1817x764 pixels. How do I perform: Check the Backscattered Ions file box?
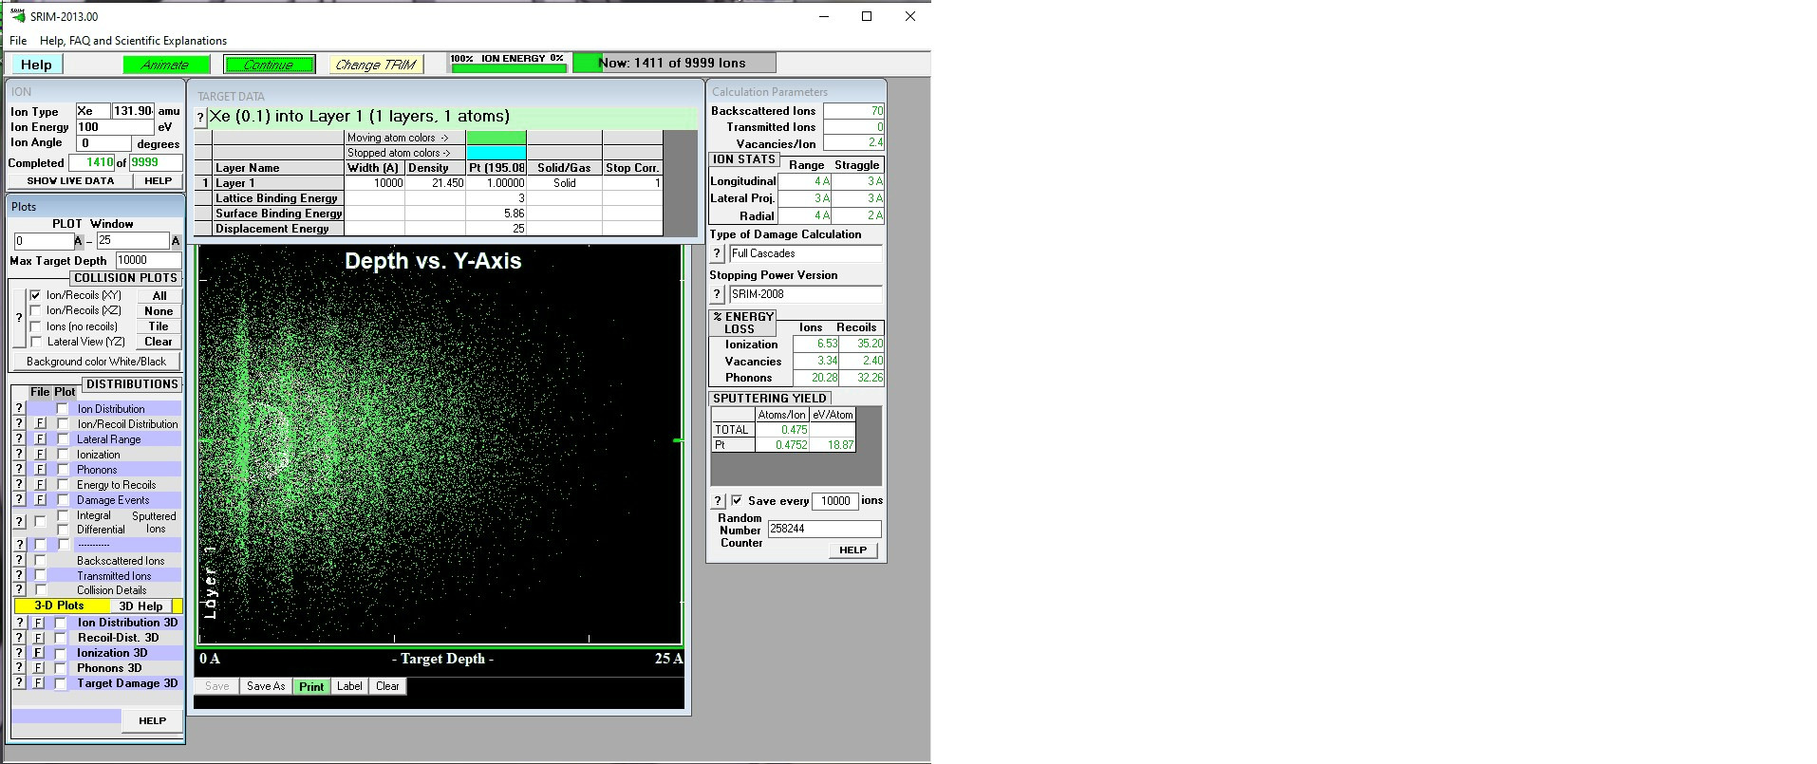tap(40, 560)
